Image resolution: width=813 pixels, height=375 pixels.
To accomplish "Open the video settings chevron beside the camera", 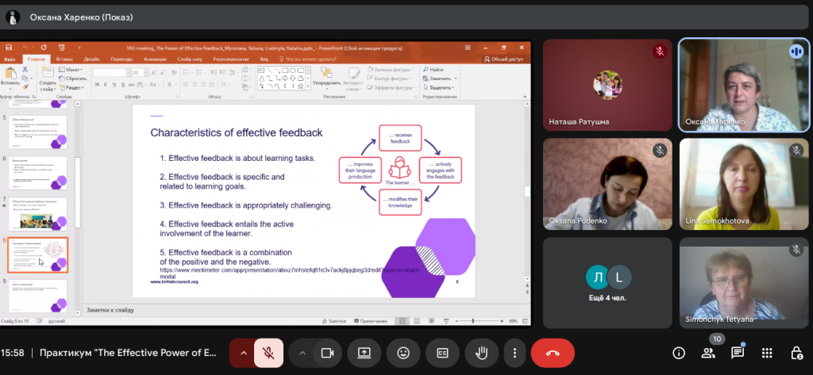I will click(x=302, y=353).
